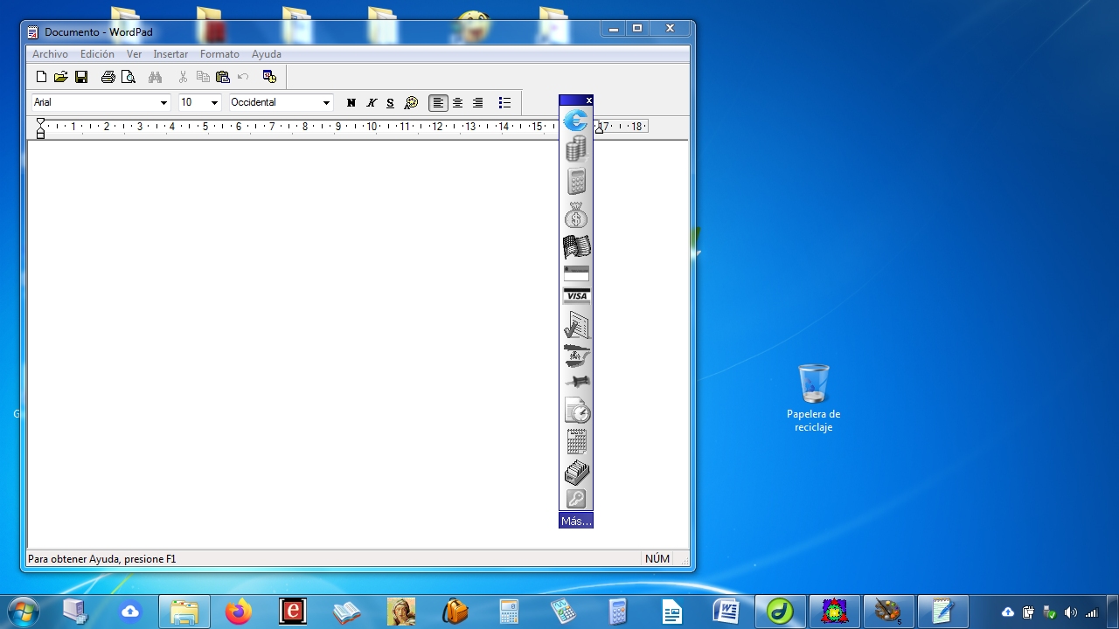Open the Print Preview tool
Viewport: 1119px width, 629px height.
(x=129, y=77)
